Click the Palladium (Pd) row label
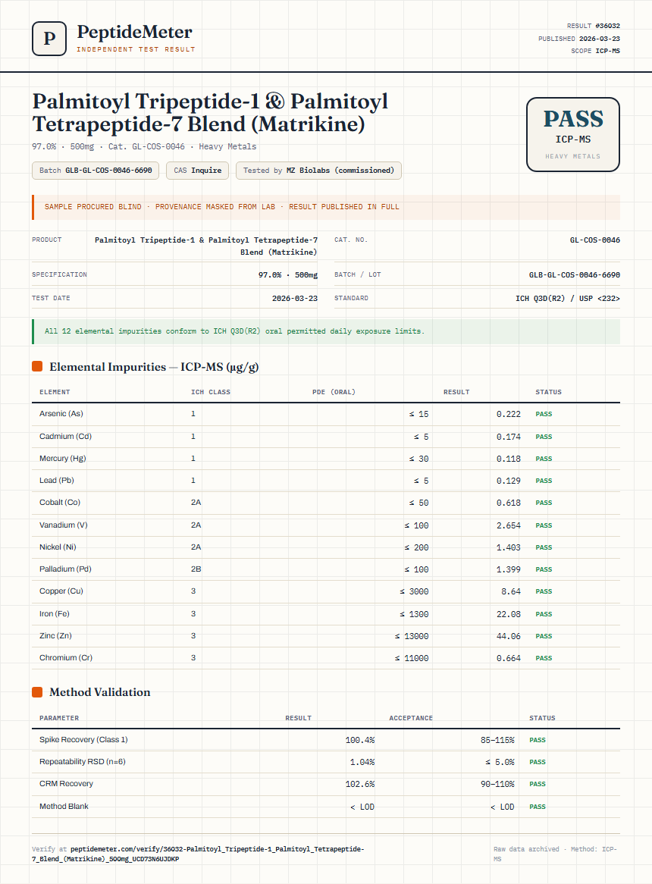Screen dimensions: 652x884 pos(65,569)
